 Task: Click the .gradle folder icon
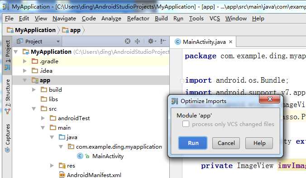(35, 61)
